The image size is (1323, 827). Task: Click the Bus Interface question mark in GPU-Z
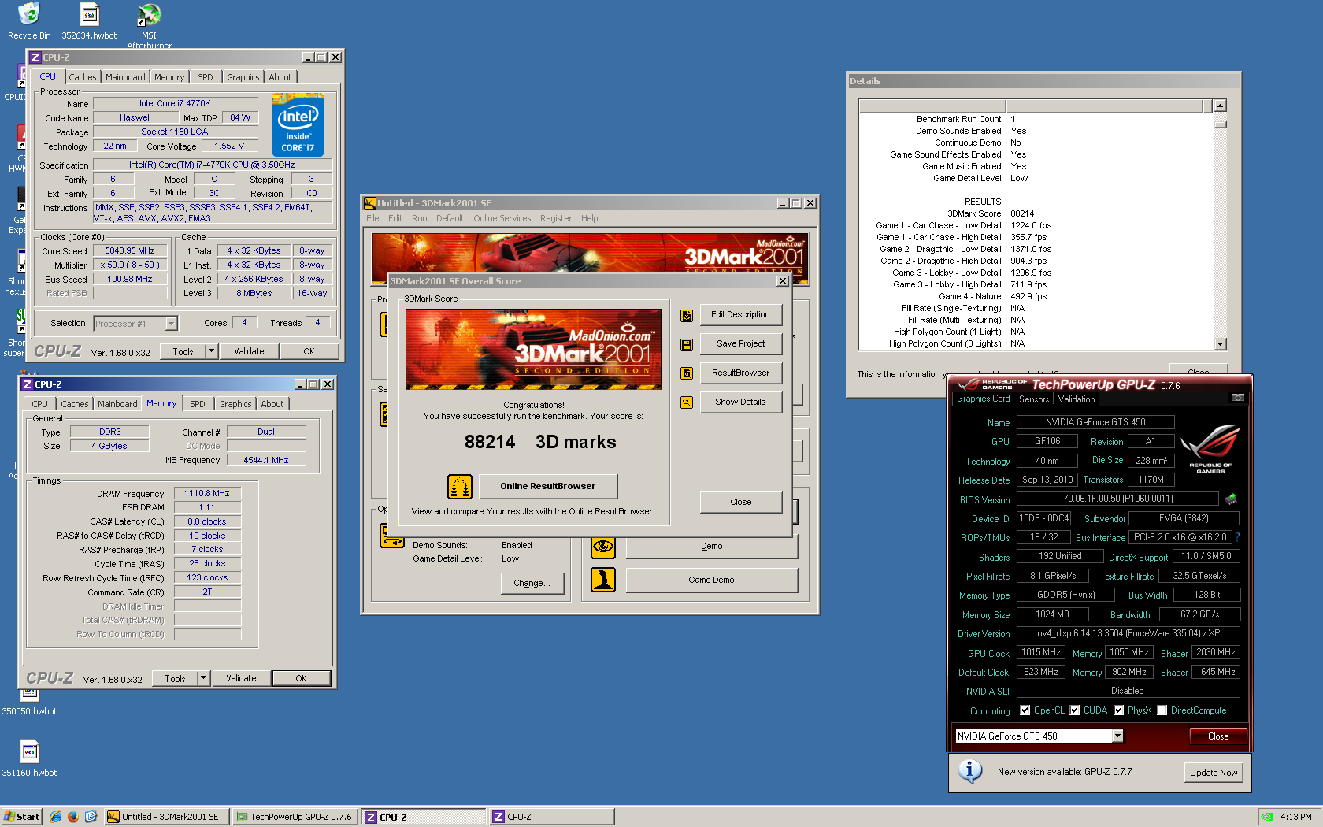tap(1237, 537)
